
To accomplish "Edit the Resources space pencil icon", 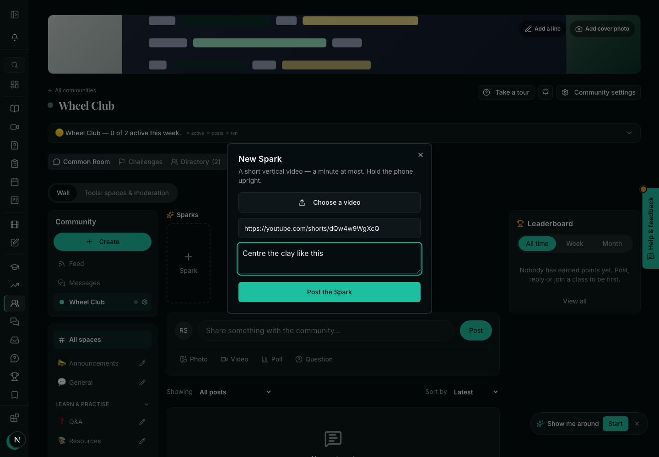I will (x=142, y=441).
